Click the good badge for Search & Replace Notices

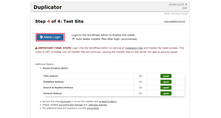click(166, 88)
